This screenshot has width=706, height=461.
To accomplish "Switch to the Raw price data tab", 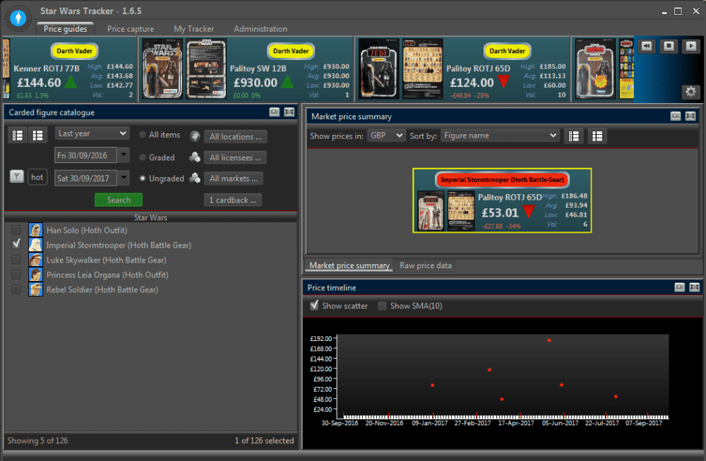I will pos(426,265).
